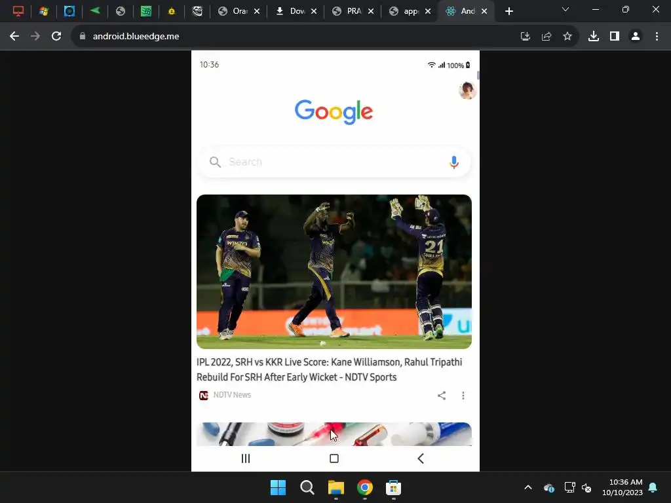Viewport: 671px width, 503px height.
Task: Click the NDTV News source label
Action: pyautogui.click(x=232, y=395)
